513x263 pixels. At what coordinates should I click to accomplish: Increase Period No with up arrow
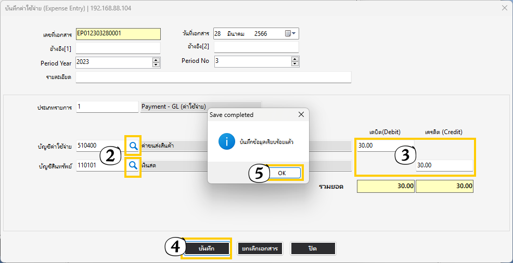tap(295, 59)
